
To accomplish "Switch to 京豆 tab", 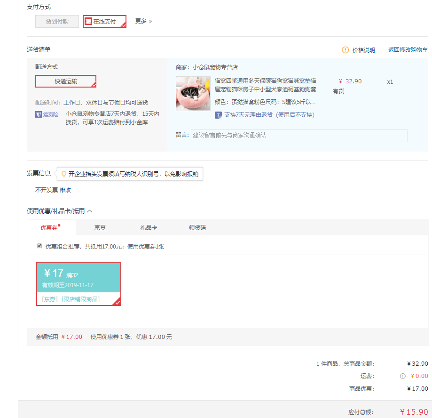I will (x=100, y=228).
